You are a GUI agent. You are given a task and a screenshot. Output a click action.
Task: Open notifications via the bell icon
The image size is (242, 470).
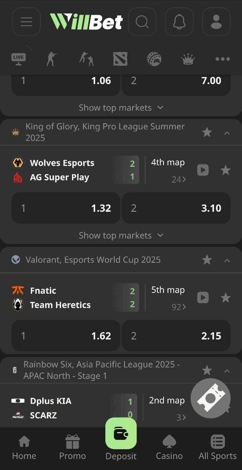click(x=179, y=22)
